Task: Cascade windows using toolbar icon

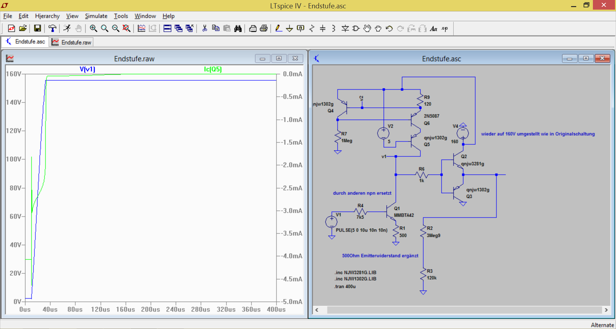Action: (178, 29)
